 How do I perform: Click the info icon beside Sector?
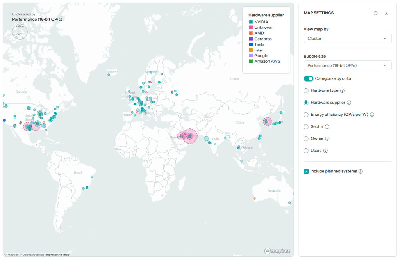tap(327, 126)
